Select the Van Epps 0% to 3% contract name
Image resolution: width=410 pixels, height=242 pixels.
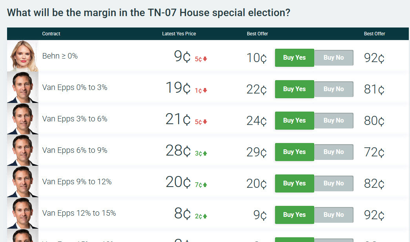pyautogui.click(x=75, y=87)
